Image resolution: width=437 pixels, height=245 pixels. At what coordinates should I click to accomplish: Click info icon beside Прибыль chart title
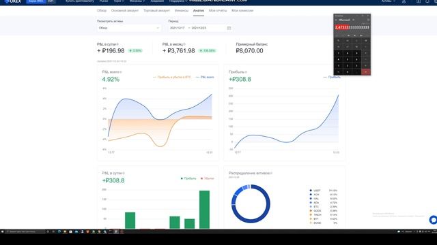tap(246, 72)
